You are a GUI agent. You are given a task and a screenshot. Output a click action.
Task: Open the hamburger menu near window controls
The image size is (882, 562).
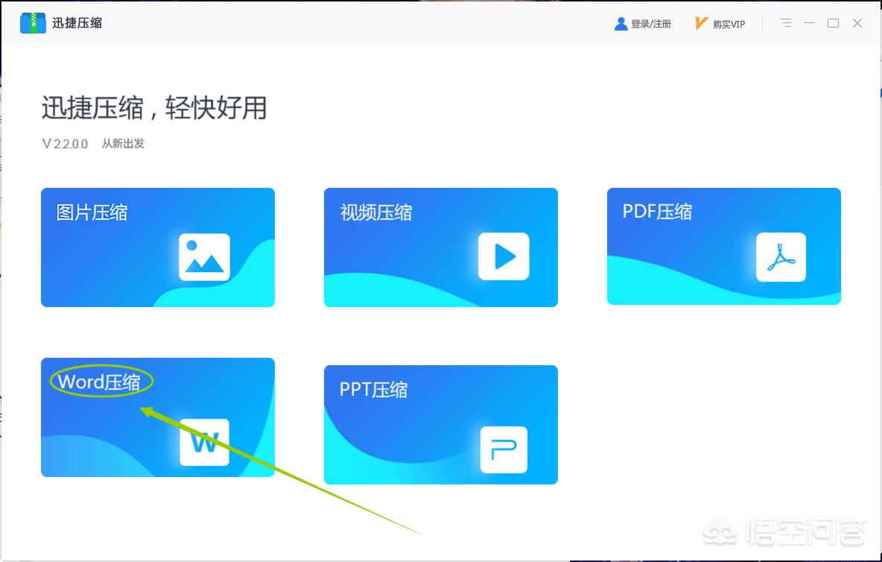coord(786,23)
